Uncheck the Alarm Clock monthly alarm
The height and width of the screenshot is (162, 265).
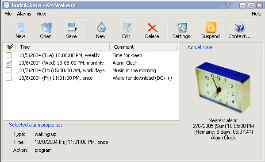[8, 63]
